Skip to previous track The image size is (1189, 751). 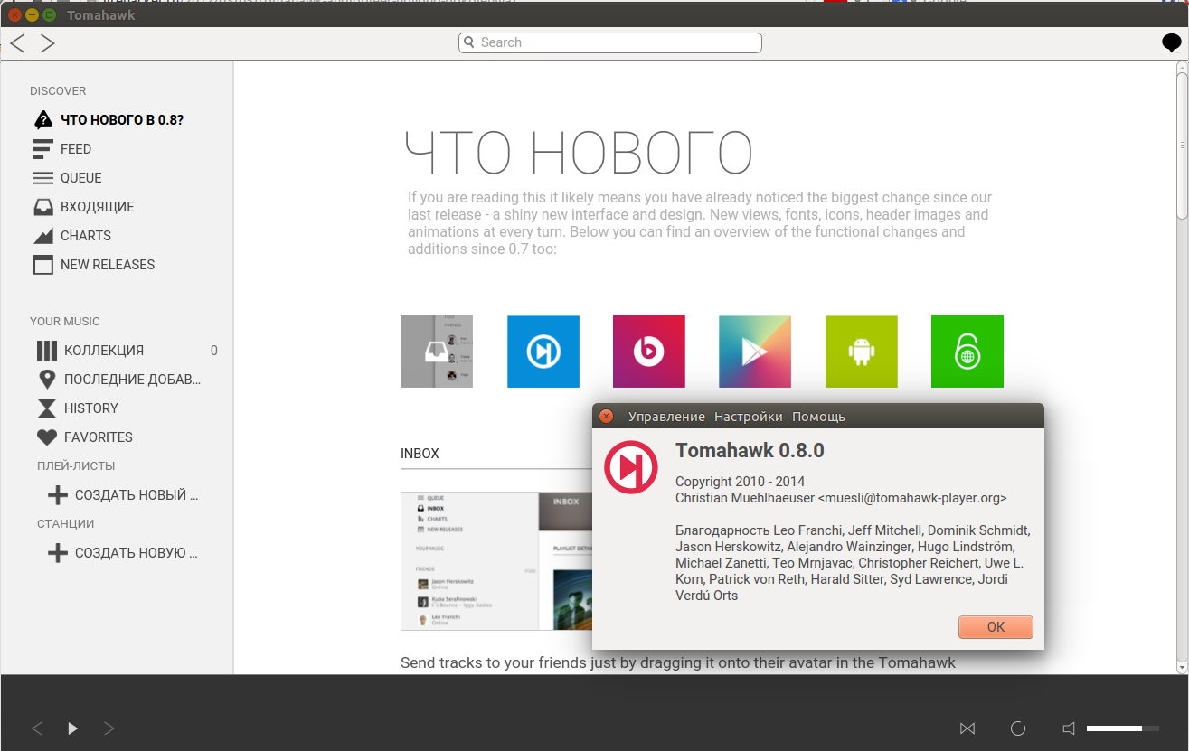point(37,728)
